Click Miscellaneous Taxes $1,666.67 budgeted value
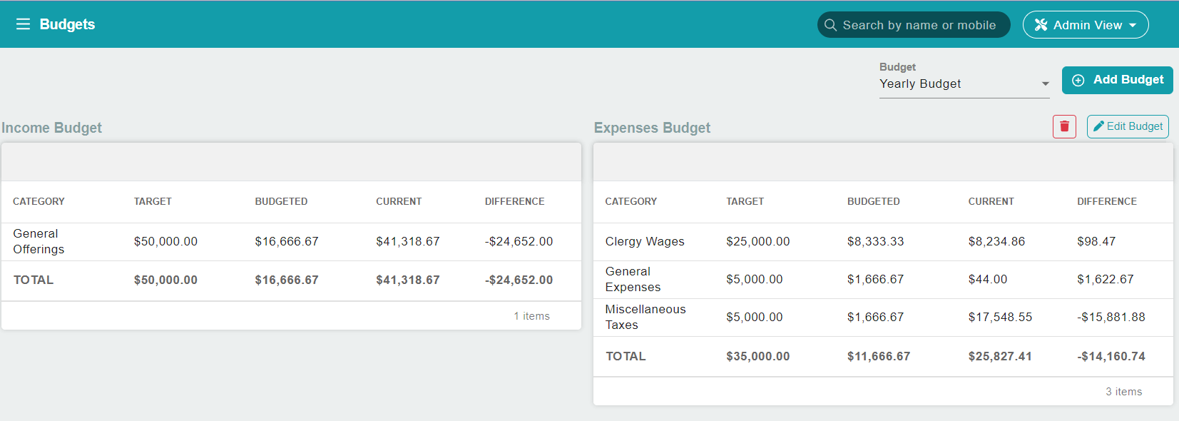 (x=875, y=318)
